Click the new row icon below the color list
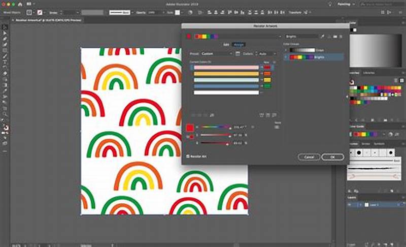The image size is (406, 247). (x=212, y=115)
